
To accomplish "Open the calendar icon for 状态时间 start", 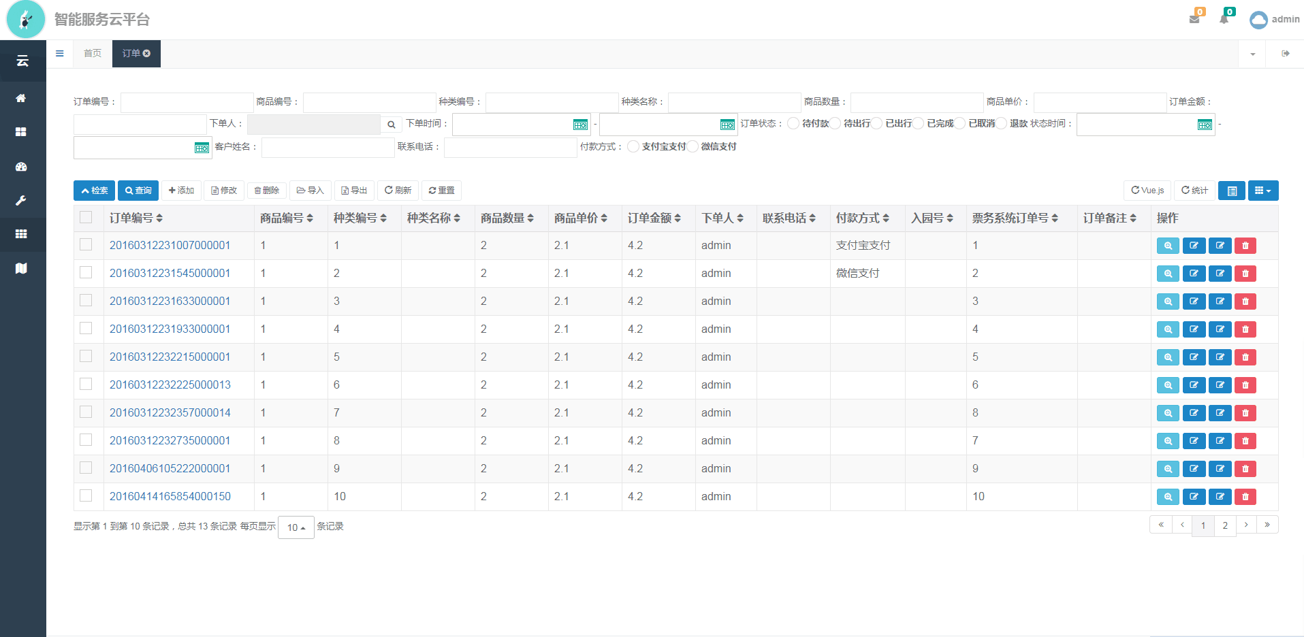I will tap(1205, 125).
